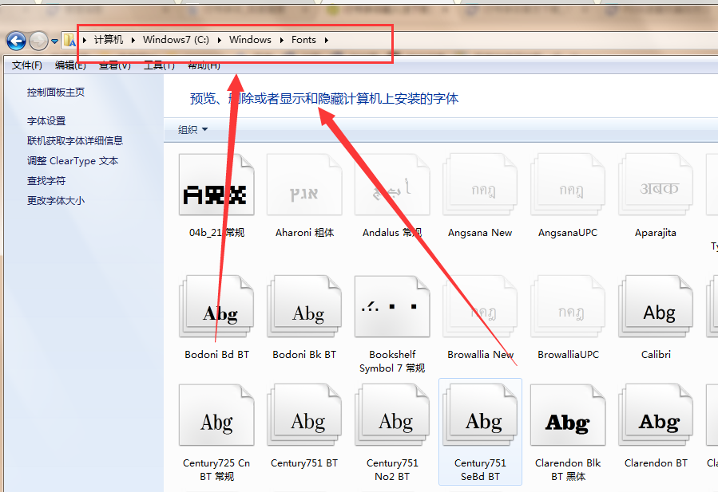Click the Angsana New font name label
Screen dimensions: 718x492
480,233
